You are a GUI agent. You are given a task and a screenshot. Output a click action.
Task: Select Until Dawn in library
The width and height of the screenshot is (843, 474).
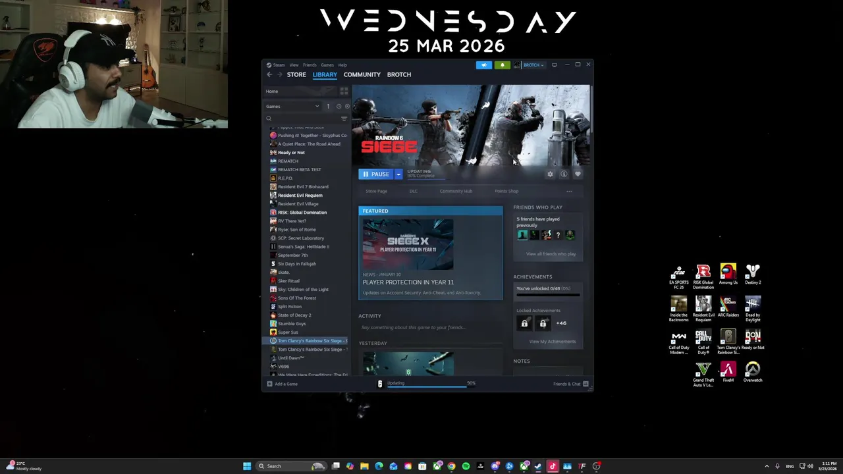tap(290, 358)
